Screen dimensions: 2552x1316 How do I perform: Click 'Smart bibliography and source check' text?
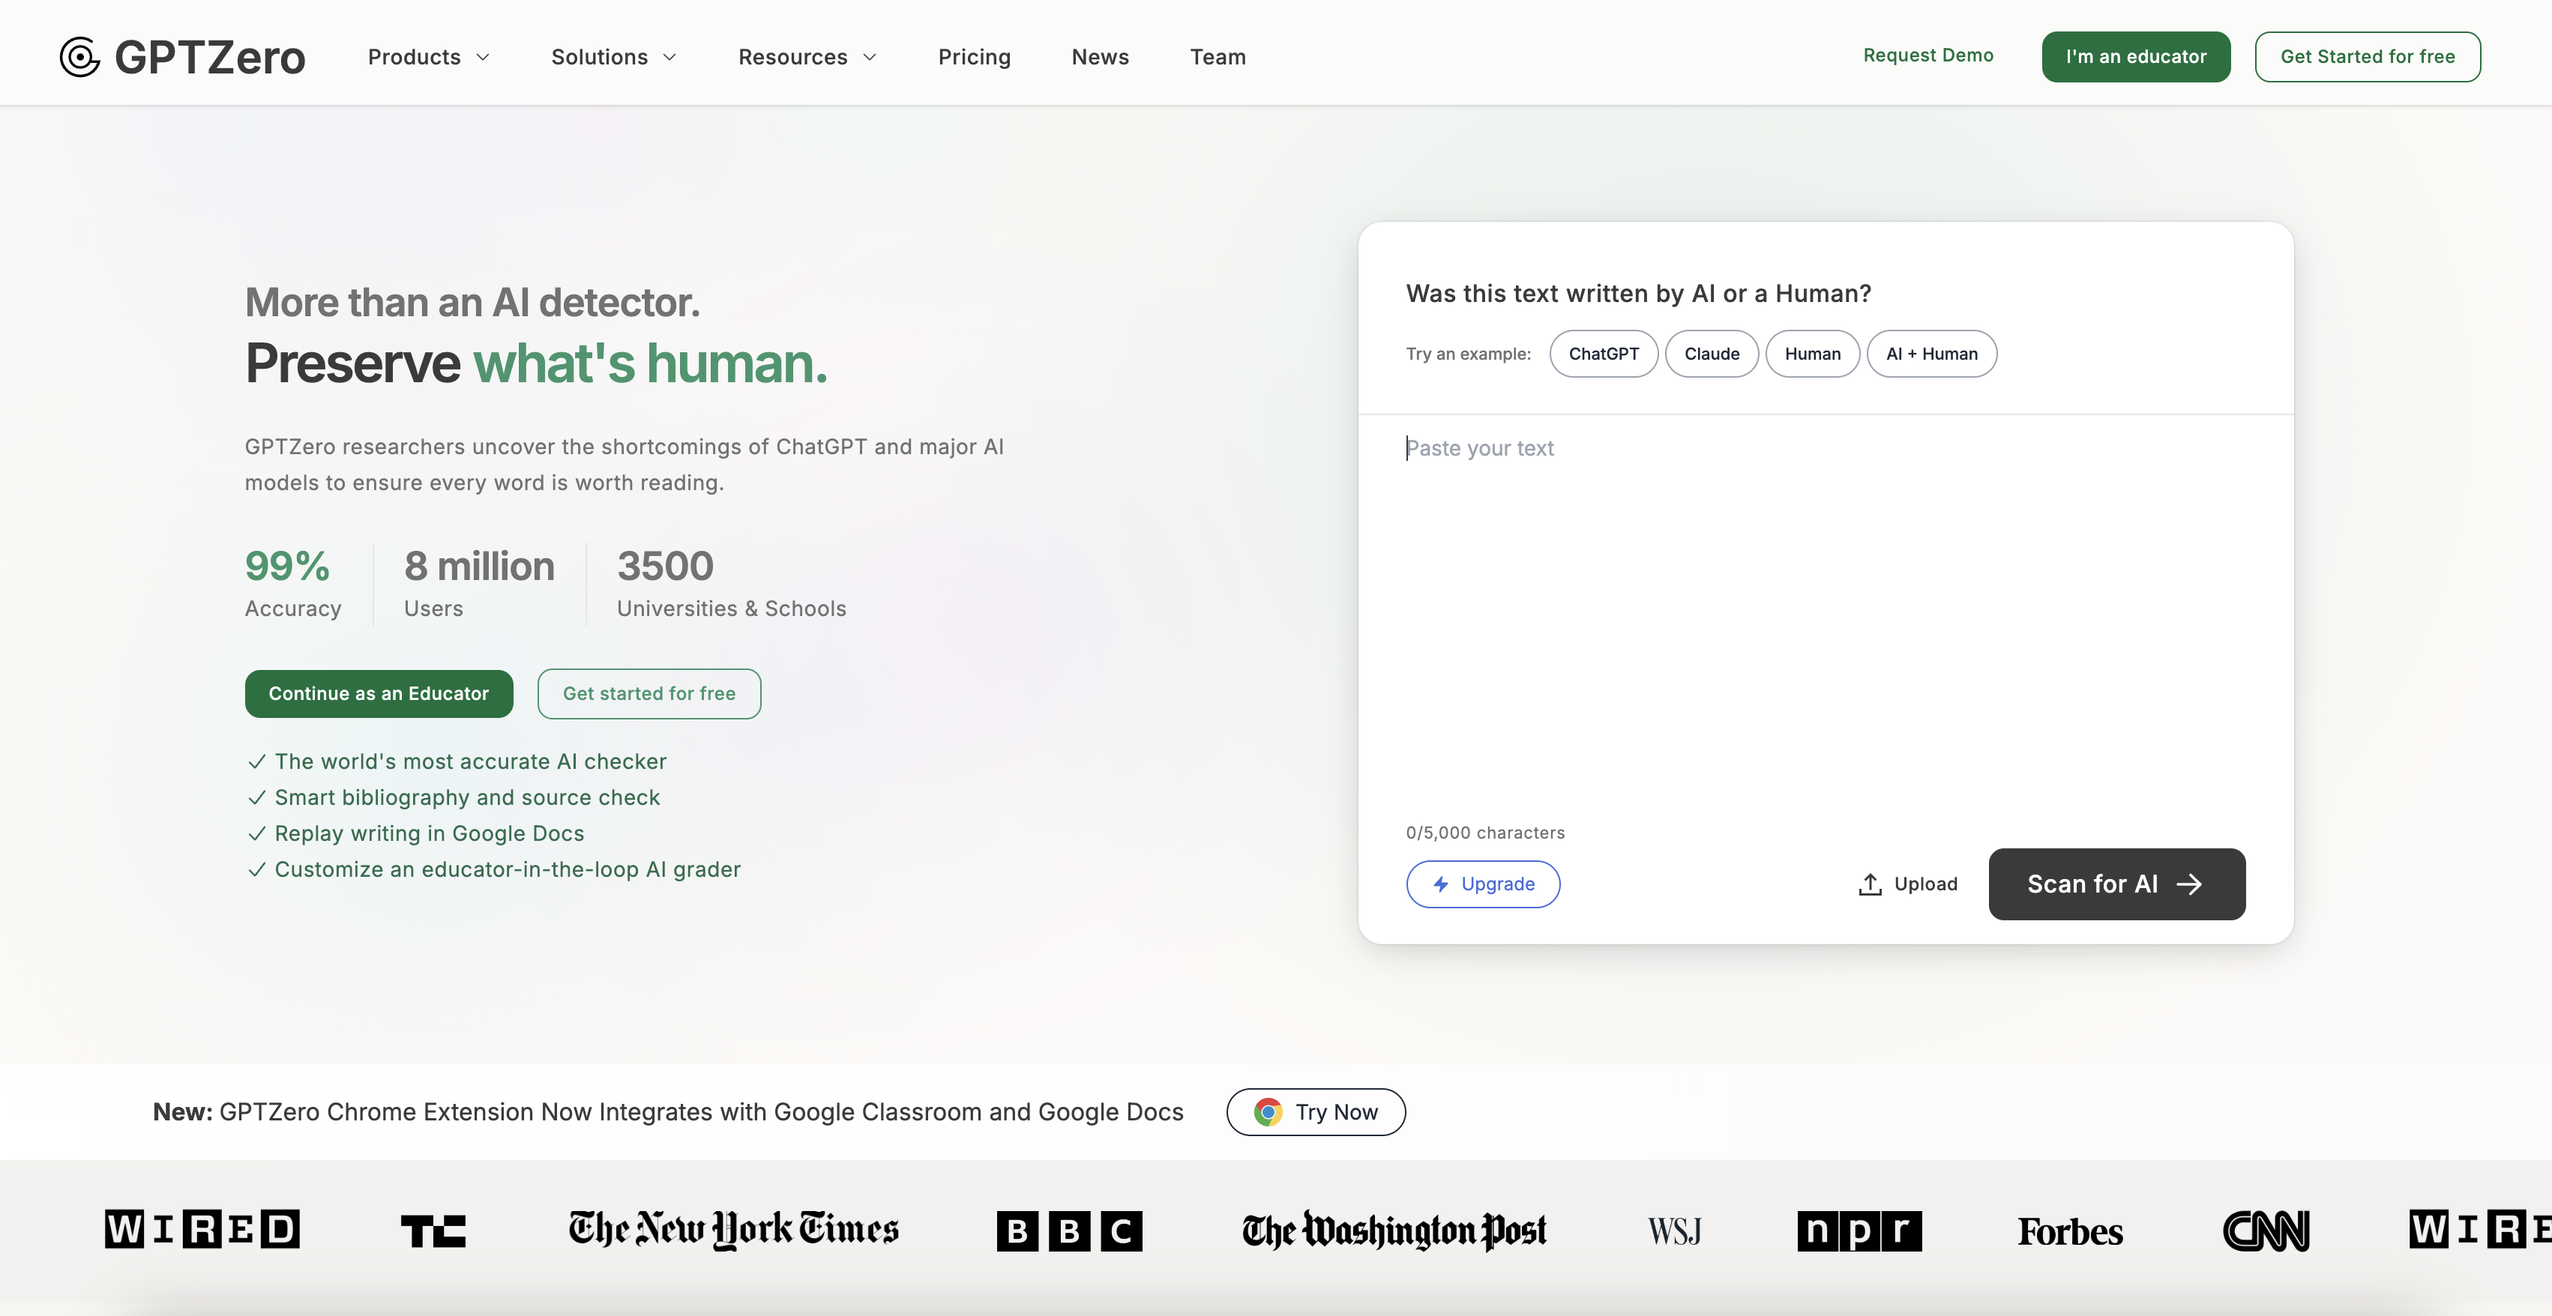[x=466, y=797]
